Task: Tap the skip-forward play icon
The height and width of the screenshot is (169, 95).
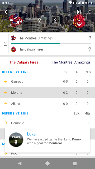Action: pyautogui.click(x=79, y=12)
